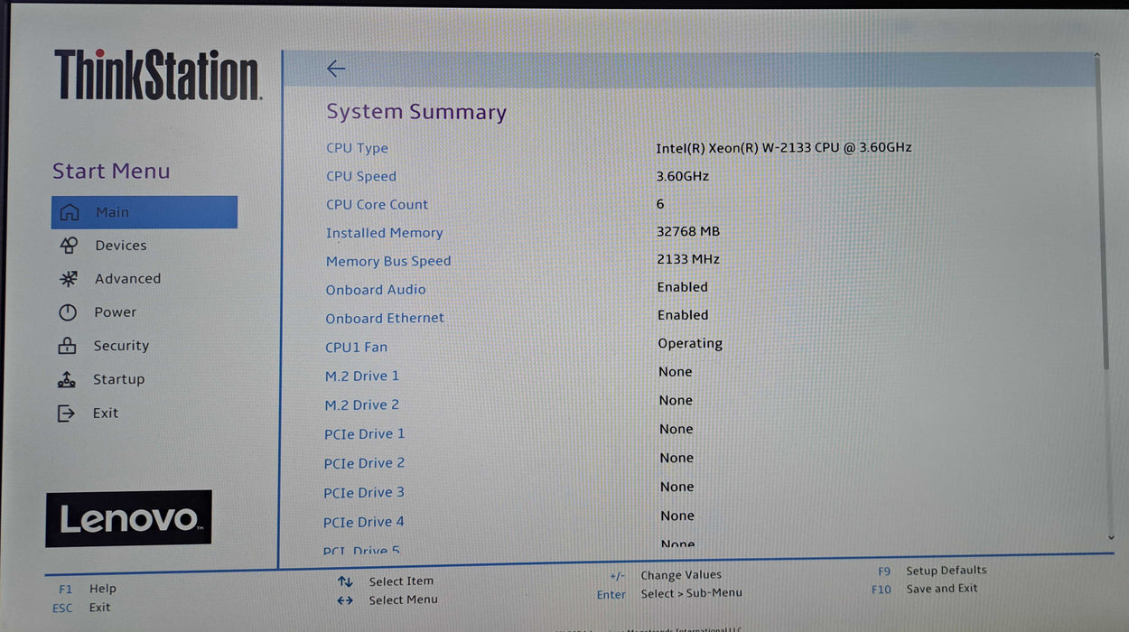
Task: Click the core count value 6
Action: (660, 204)
